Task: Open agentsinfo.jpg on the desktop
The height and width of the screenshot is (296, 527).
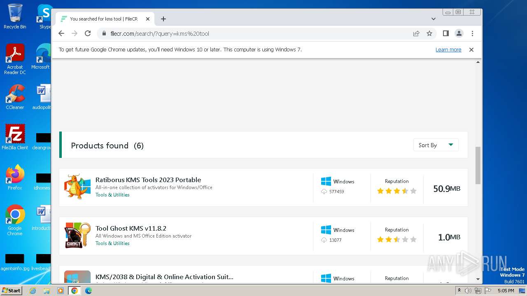Action: [x=15, y=262]
